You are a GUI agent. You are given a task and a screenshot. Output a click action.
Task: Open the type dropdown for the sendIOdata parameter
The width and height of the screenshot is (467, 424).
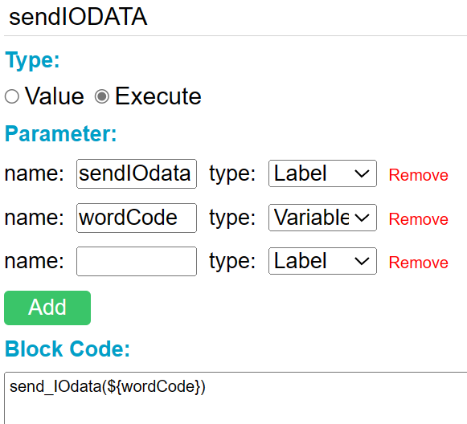[x=322, y=173]
